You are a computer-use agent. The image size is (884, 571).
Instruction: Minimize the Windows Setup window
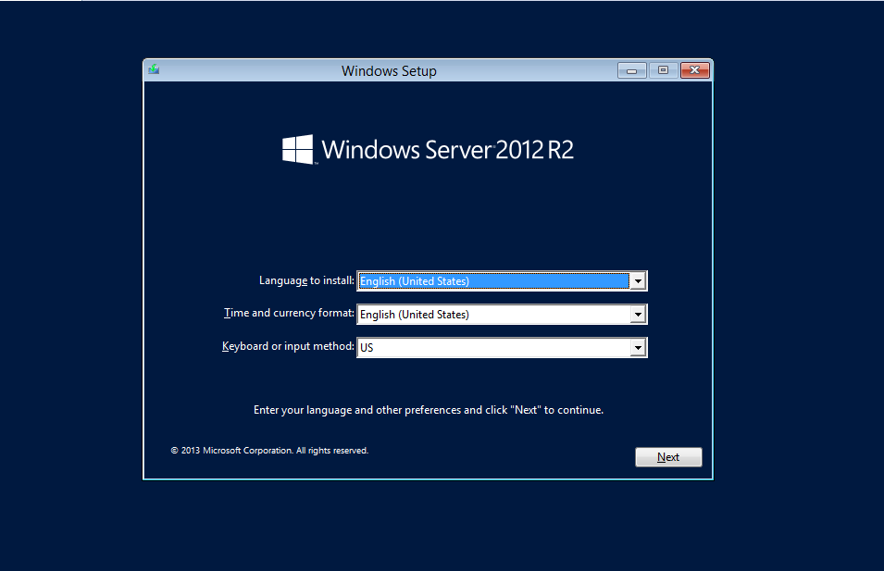[631, 70]
